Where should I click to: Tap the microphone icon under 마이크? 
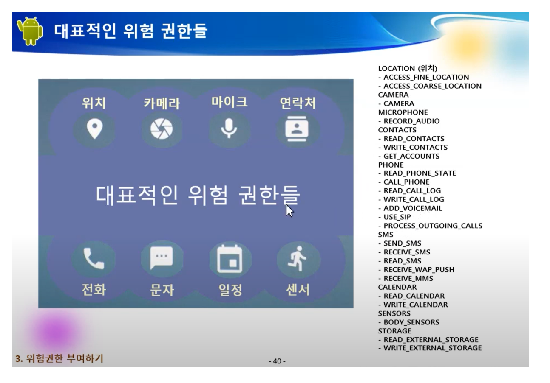pos(229,128)
